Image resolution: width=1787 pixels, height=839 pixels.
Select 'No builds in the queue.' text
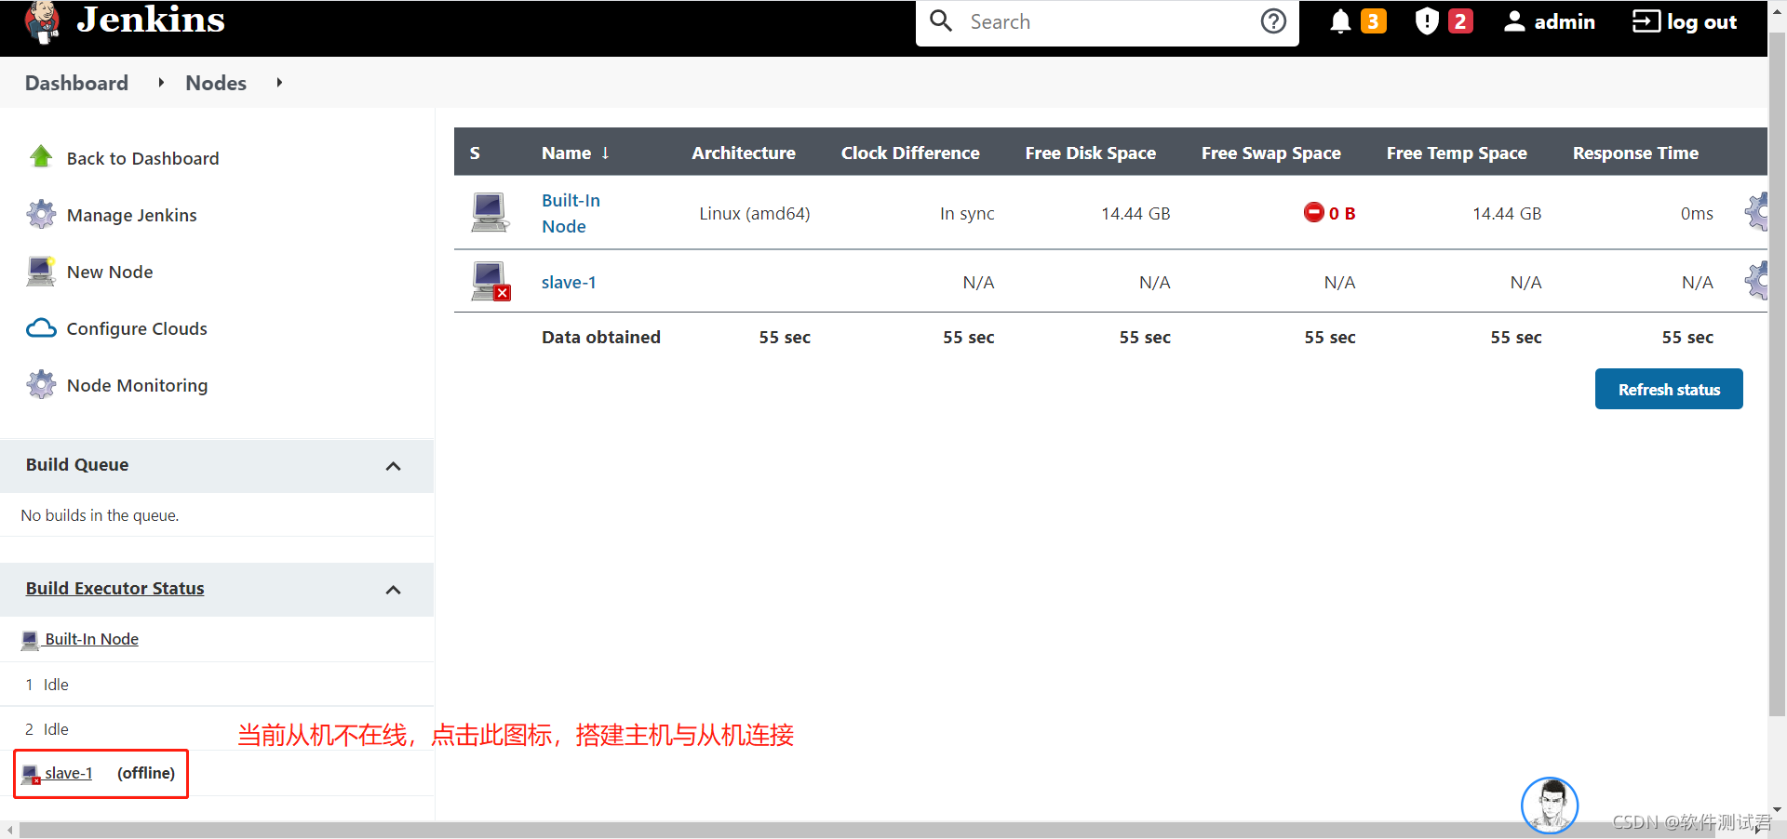tap(100, 514)
